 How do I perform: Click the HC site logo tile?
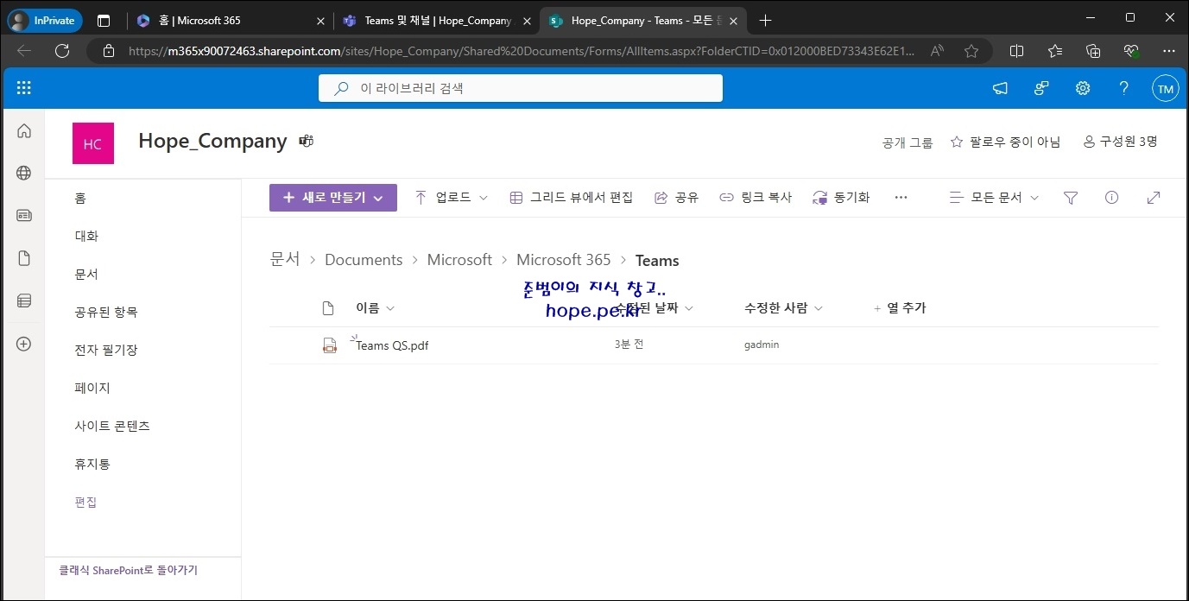click(x=92, y=143)
